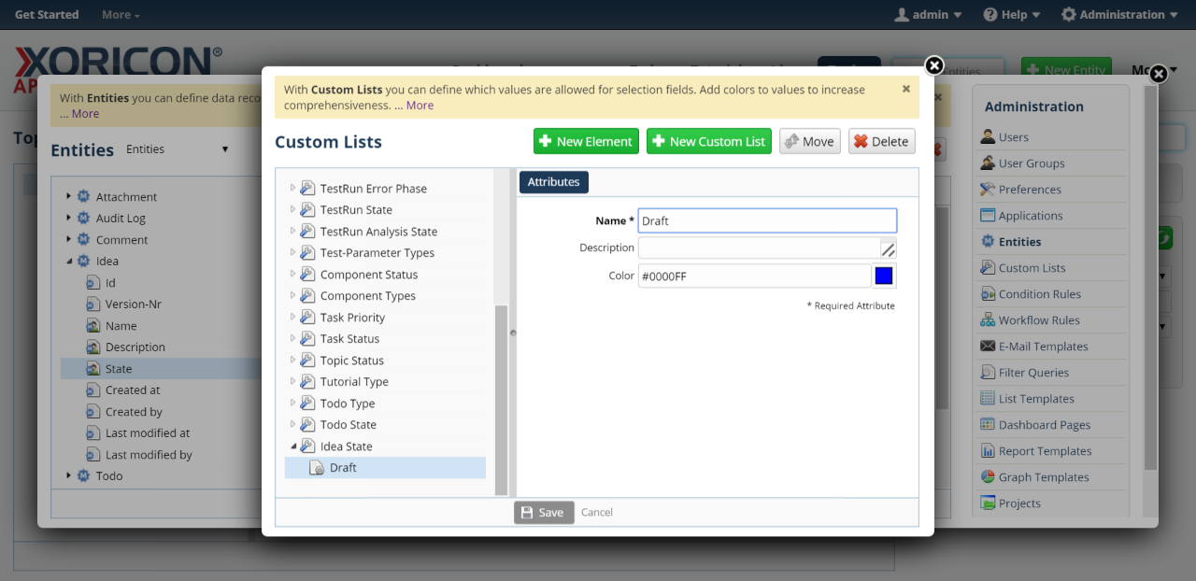1196x581 pixels.
Task: Click the Graph Templates pie chart icon
Action: coord(988,477)
